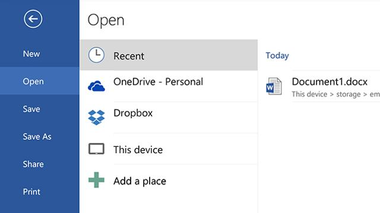Select This device location label
The image size is (380, 213).
pos(138,150)
